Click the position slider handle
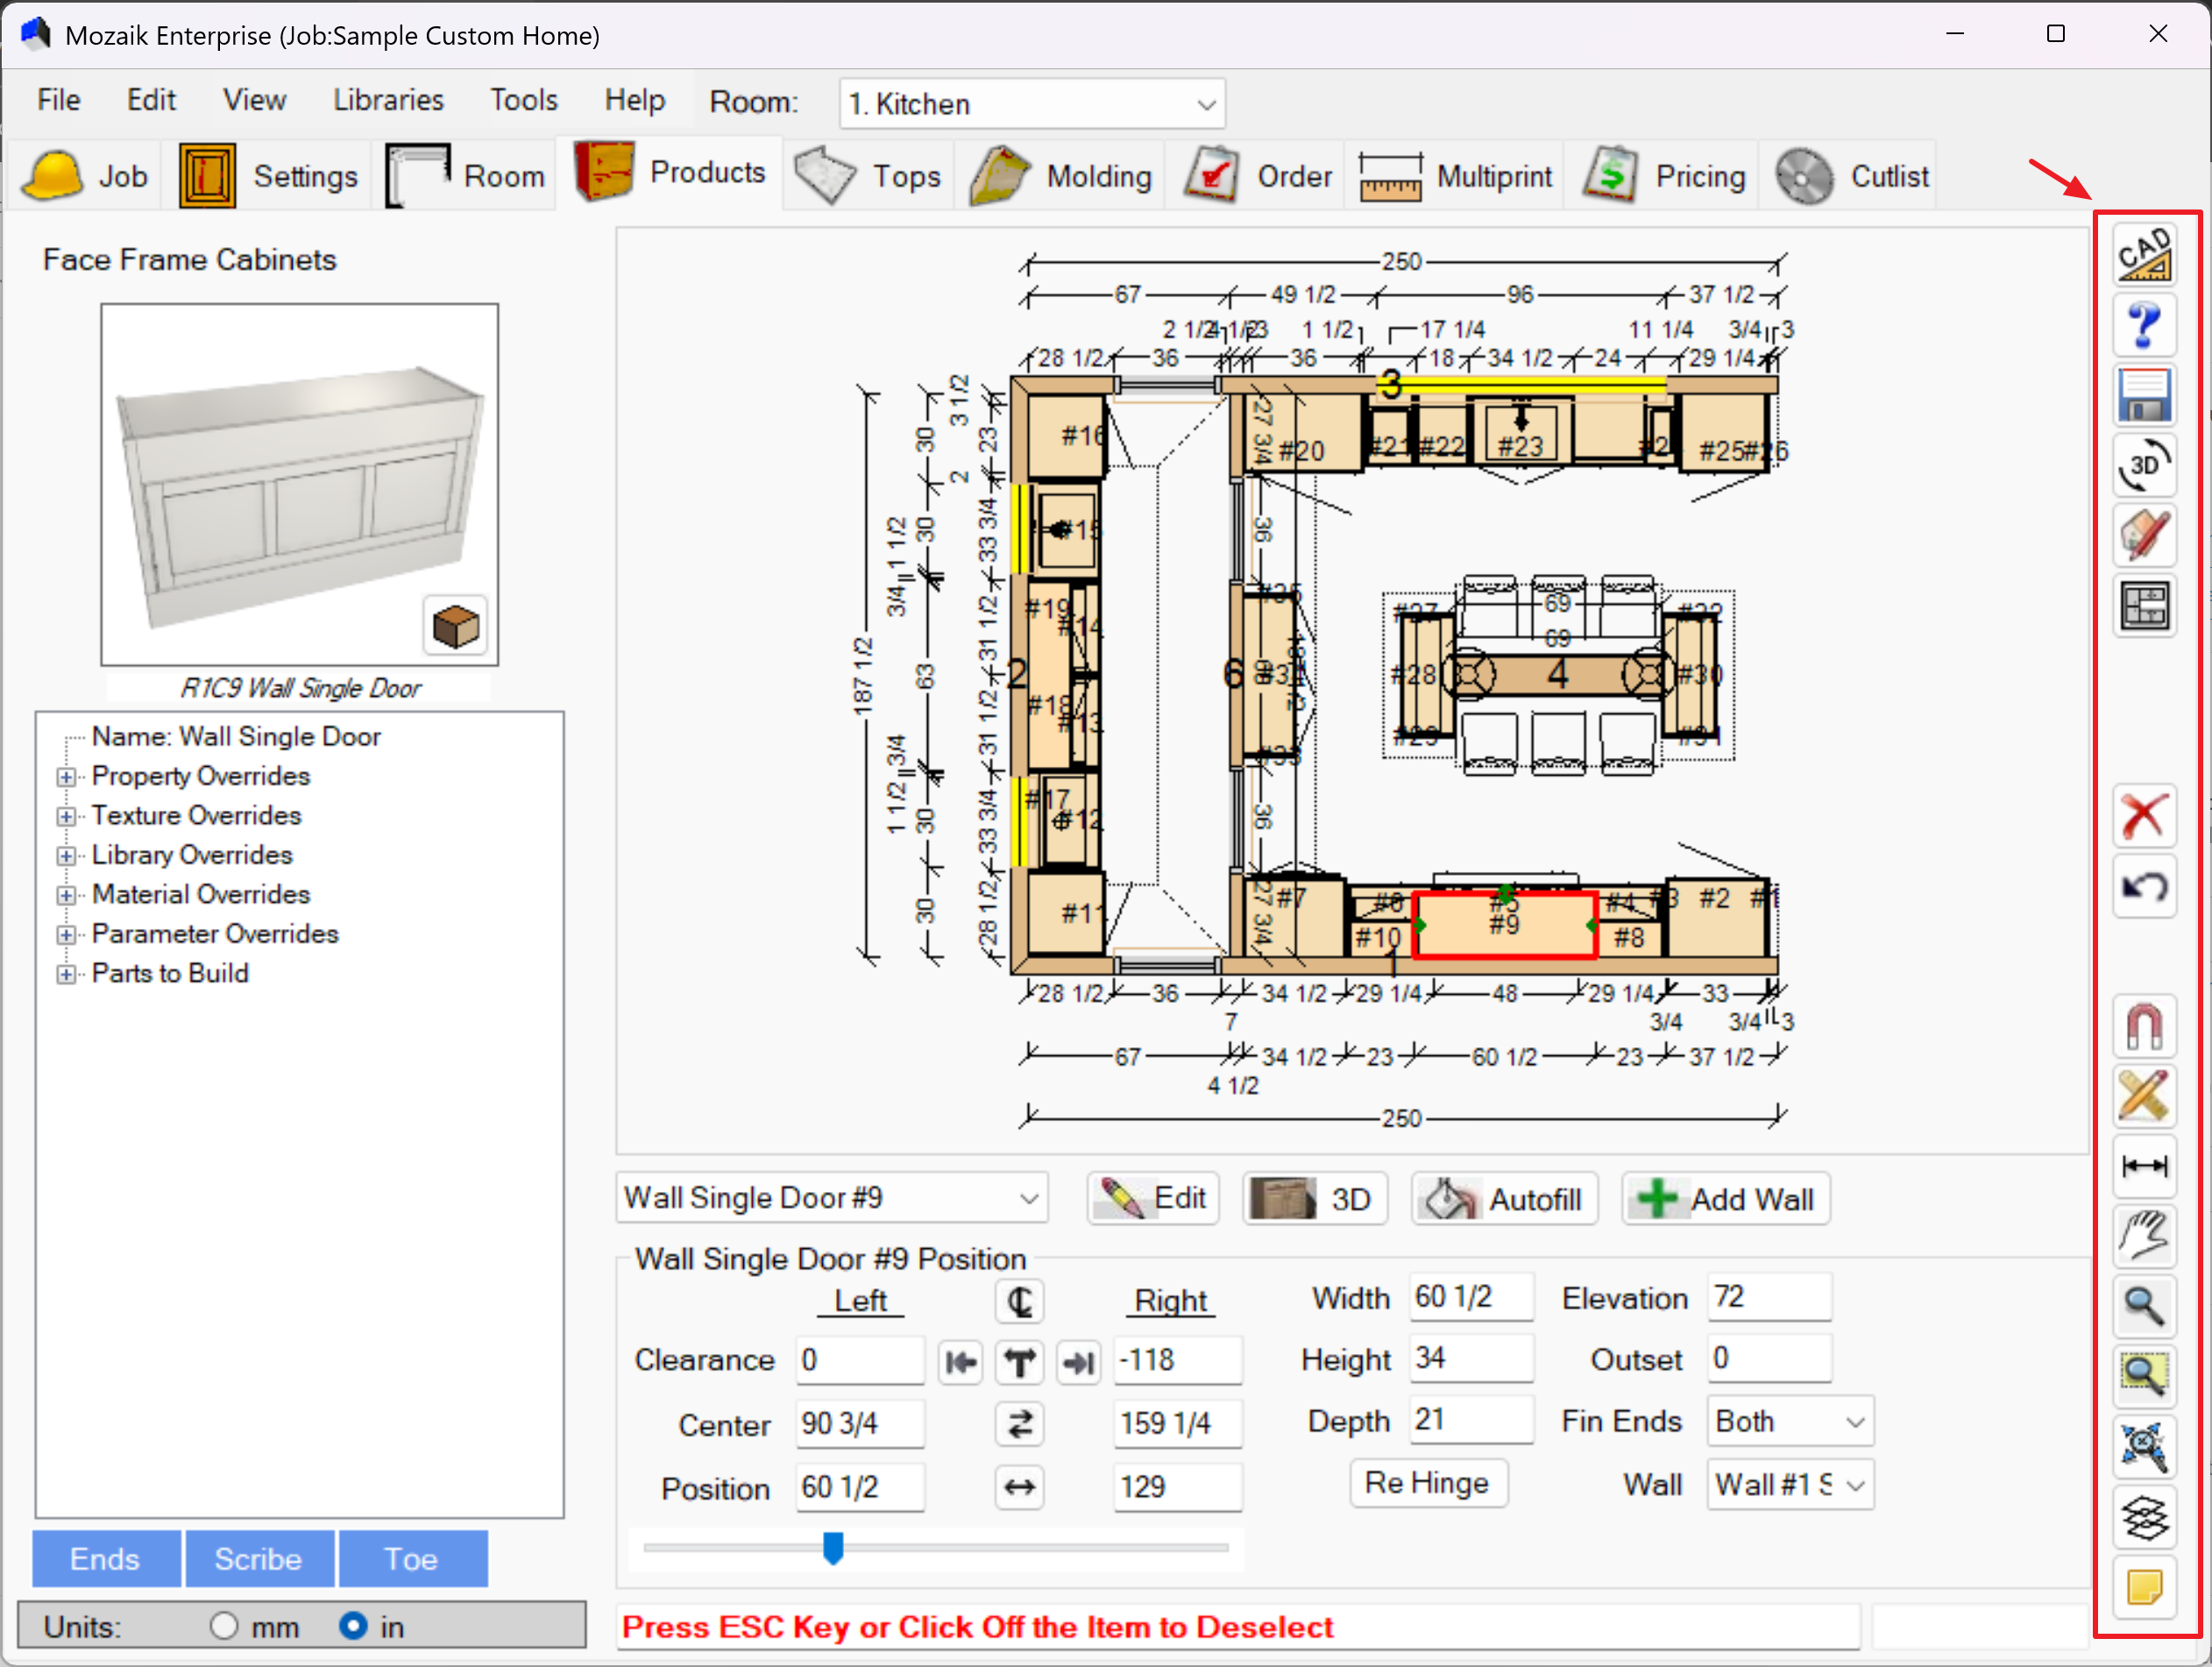The height and width of the screenshot is (1667, 2212). [x=833, y=1547]
